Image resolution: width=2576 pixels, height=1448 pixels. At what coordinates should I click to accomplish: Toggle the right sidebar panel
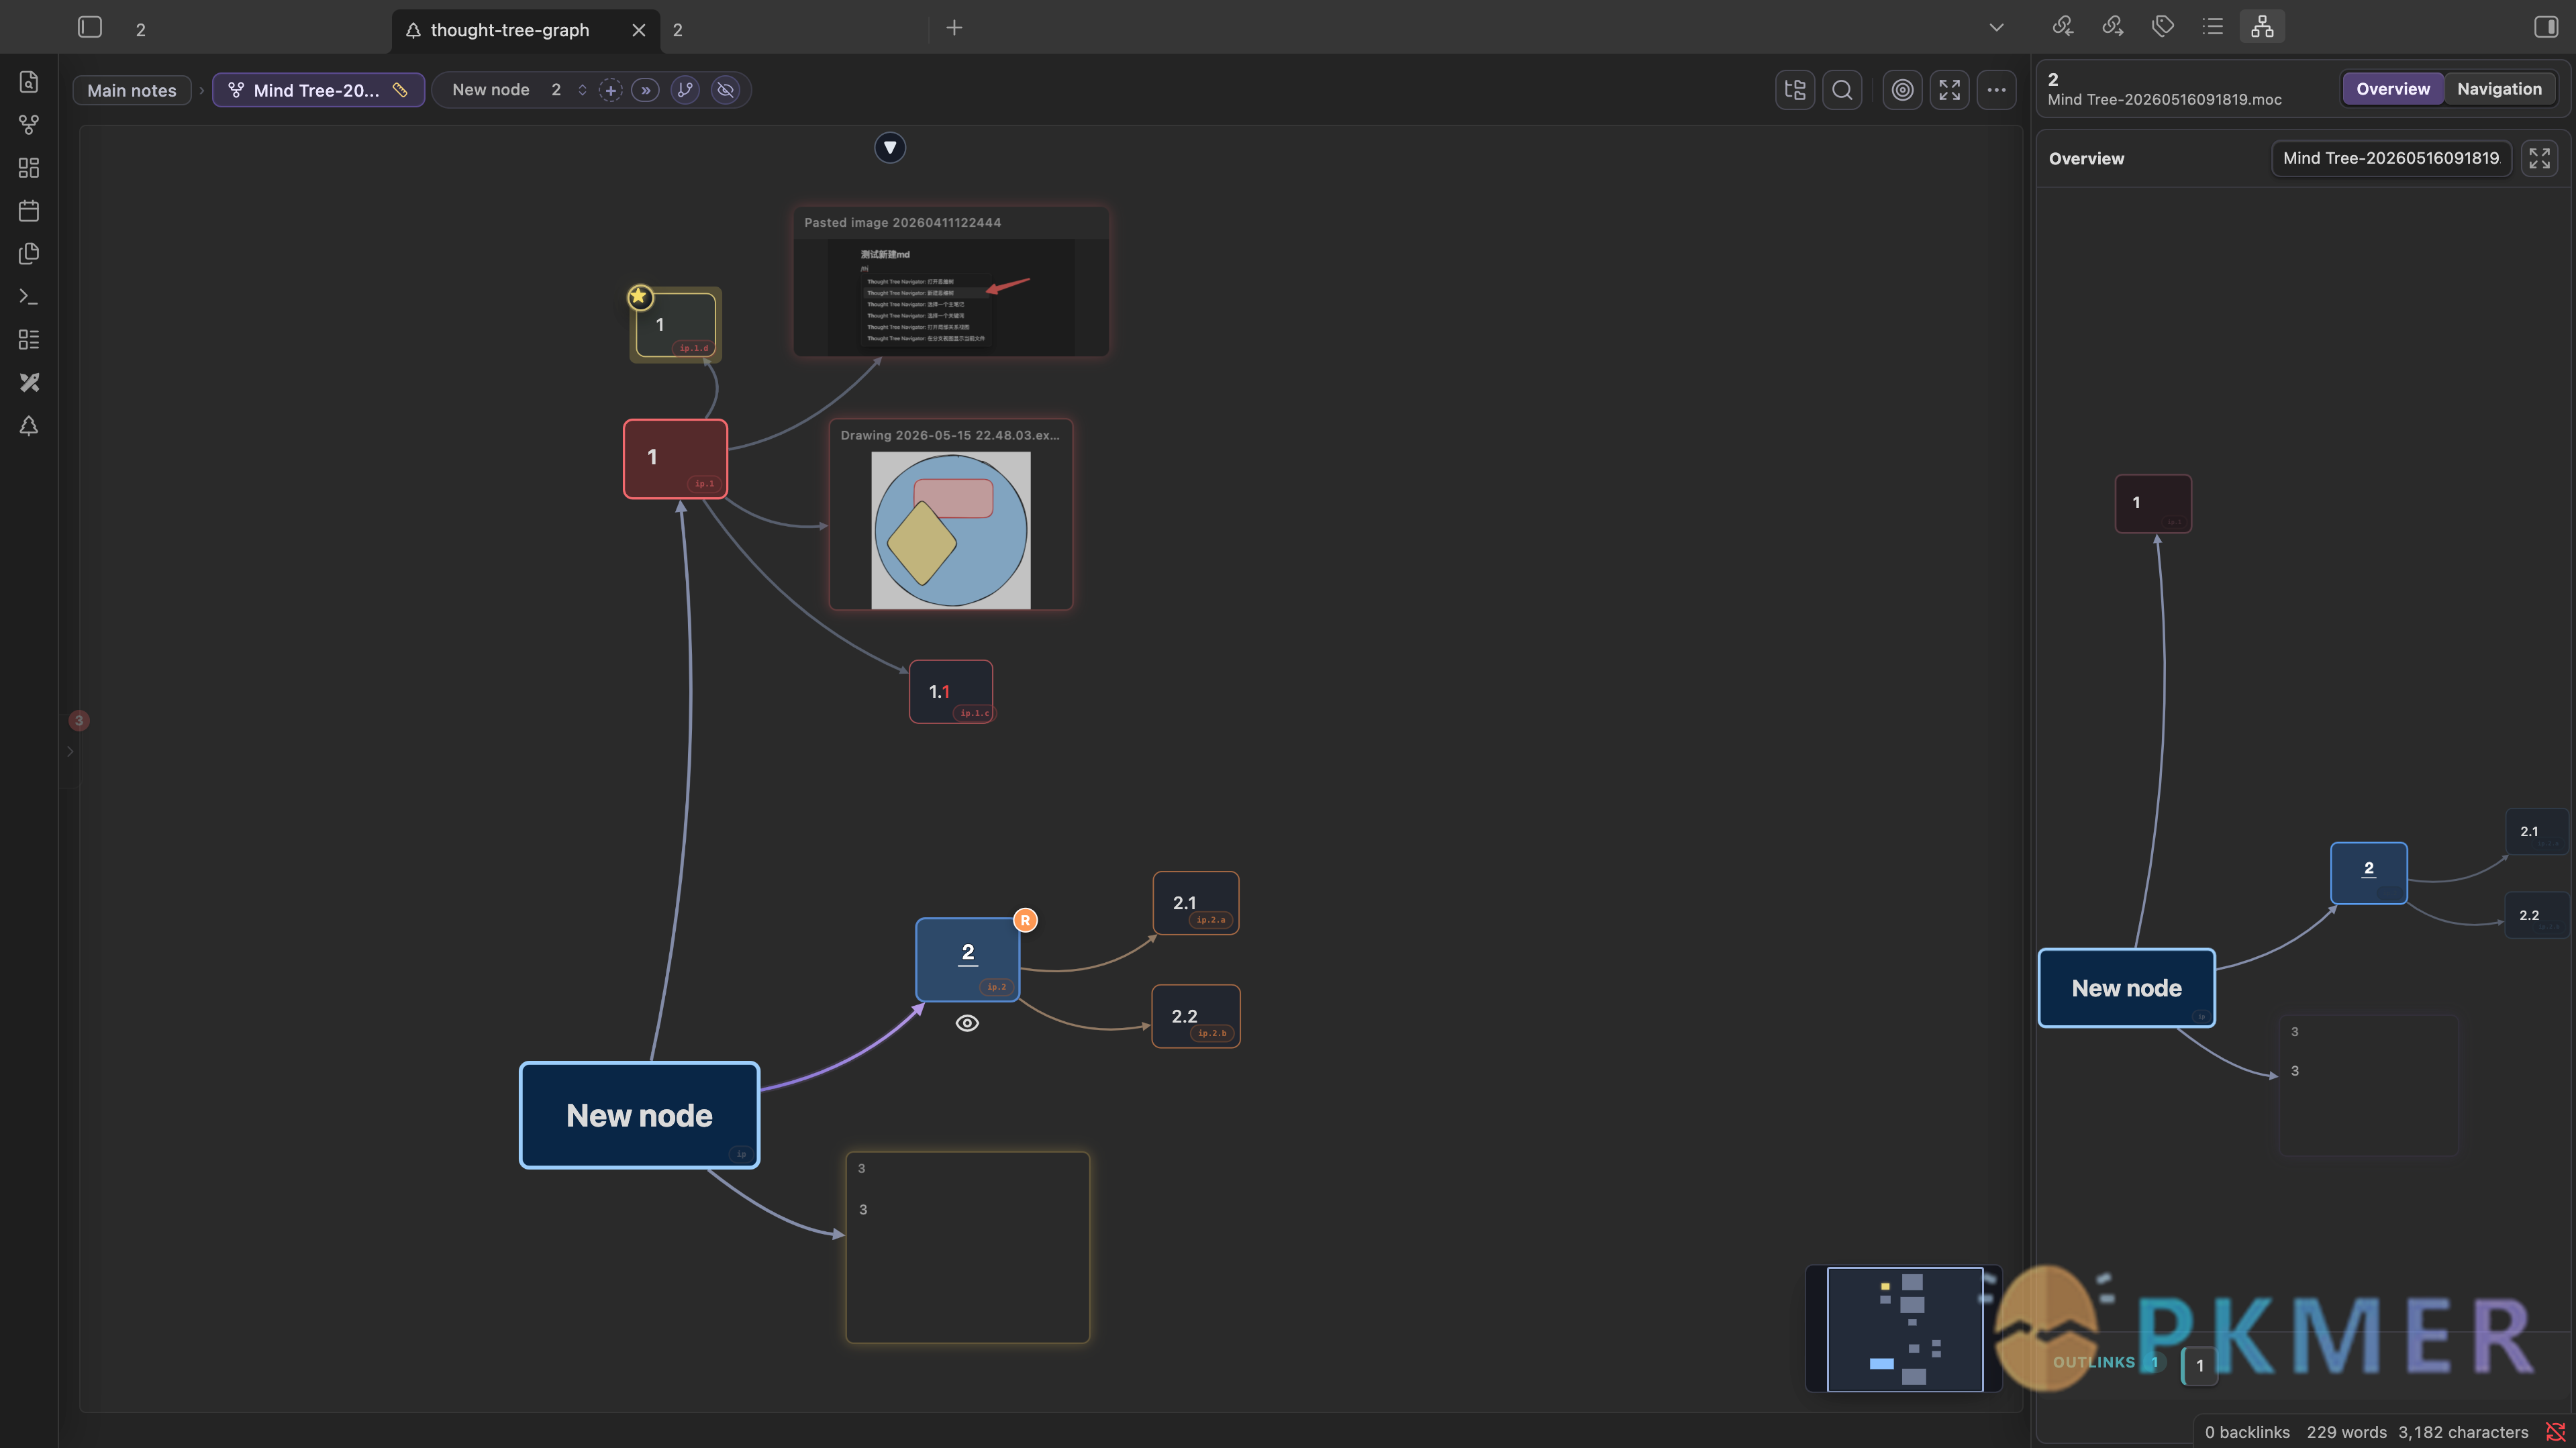click(2545, 27)
